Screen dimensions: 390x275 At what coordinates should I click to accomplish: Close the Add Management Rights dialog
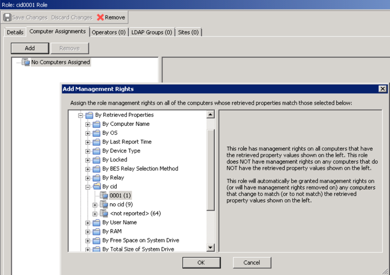point(382,89)
